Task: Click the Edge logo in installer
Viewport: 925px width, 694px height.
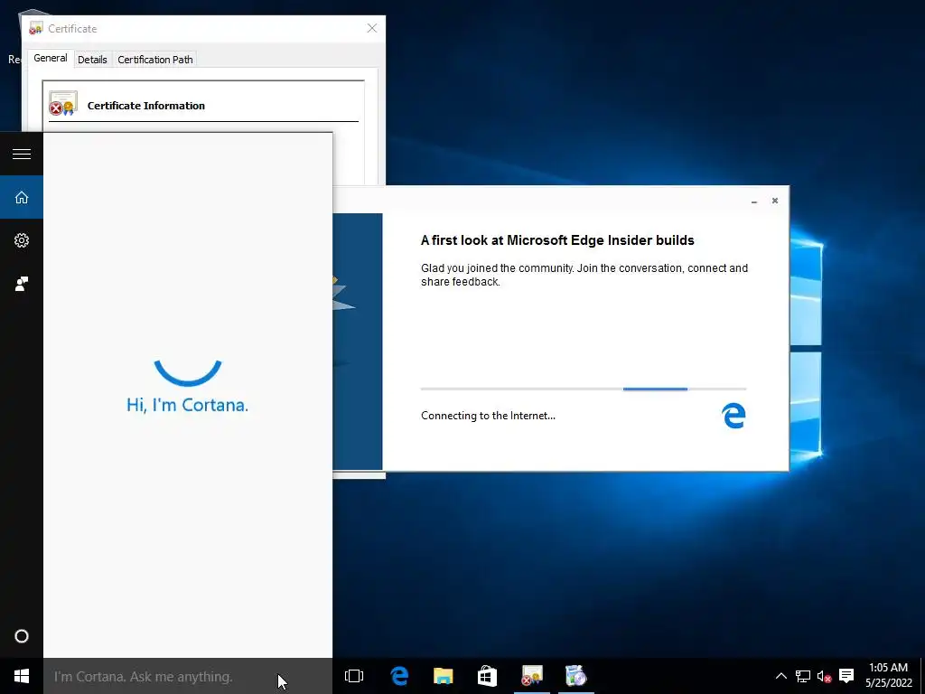Action: point(733,416)
